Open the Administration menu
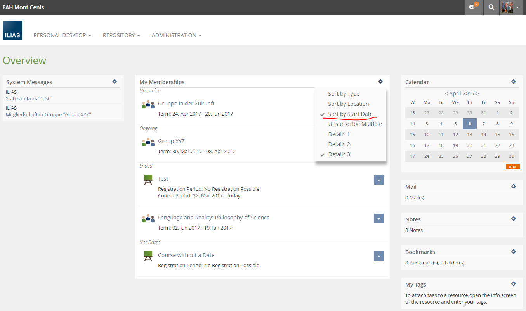This screenshot has height=311, width=526. [x=177, y=35]
